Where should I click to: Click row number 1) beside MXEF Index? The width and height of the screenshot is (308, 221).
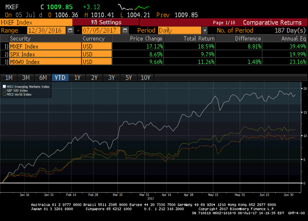[6, 47]
